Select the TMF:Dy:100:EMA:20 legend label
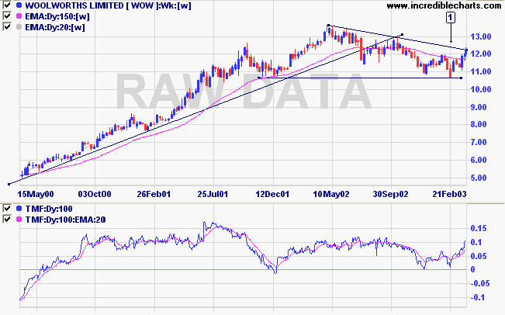 click(65, 220)
